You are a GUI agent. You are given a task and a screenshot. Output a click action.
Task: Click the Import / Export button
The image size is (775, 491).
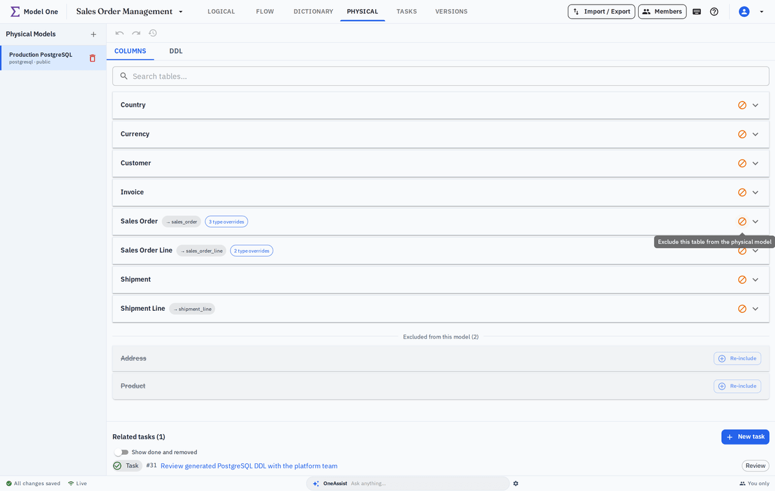pos(601,12)
